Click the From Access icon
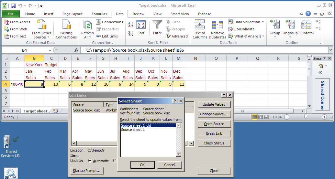Viewport: 335px width, 179px height. click(6, 22)
